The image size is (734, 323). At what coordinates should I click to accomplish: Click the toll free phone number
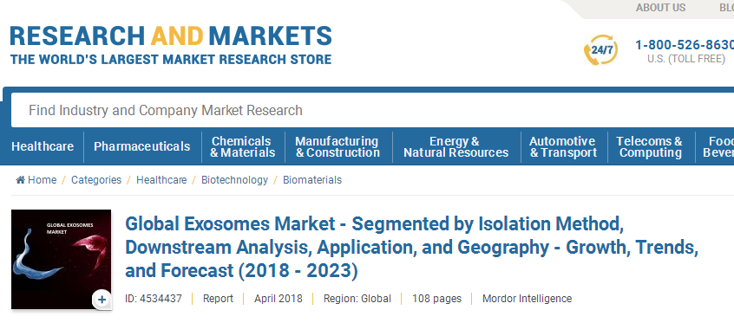point(685,45)
